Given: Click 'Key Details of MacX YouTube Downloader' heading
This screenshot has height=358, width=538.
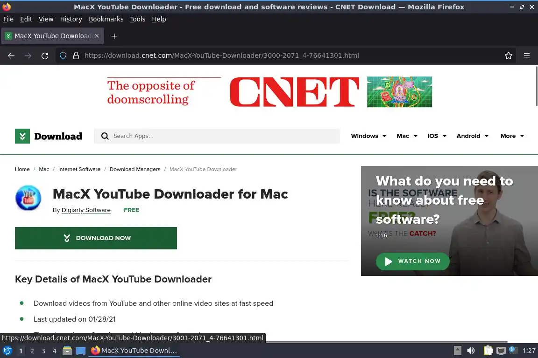Looking at the screenshot, I should (113, 279).
